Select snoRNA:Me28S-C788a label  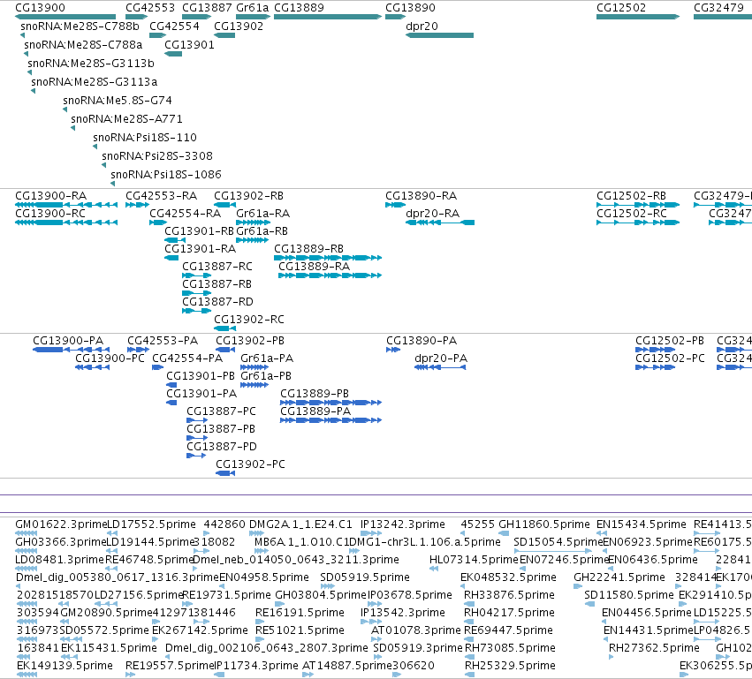point(83,45)
